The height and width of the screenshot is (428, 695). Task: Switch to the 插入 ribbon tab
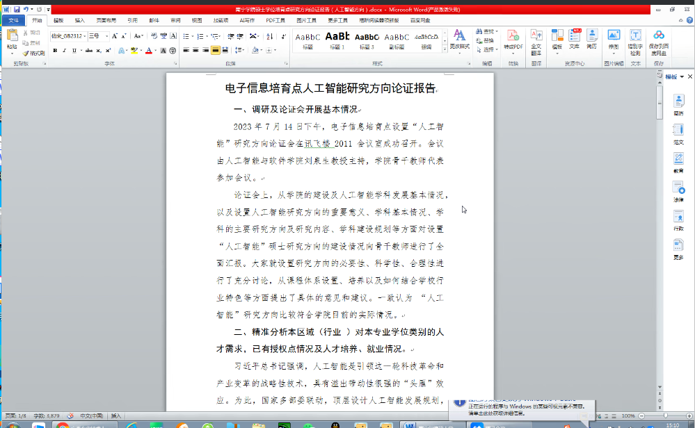click(80, 21)
